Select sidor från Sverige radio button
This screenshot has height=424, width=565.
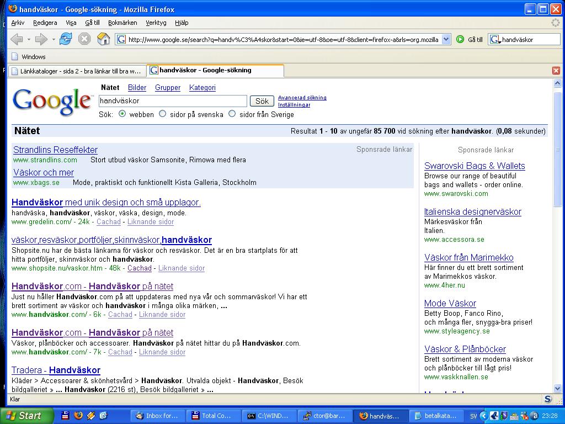point(232,114)
